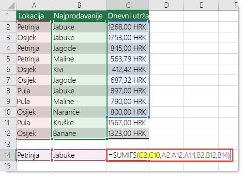Screen dimensions: 245x178
Task: Click the 800,00 HRK cell
Action: coord(128,112)
